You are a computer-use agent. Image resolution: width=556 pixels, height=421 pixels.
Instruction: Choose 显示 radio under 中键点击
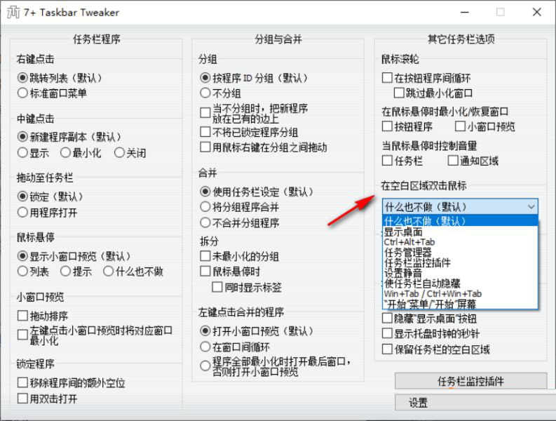(x=22, y=153)
